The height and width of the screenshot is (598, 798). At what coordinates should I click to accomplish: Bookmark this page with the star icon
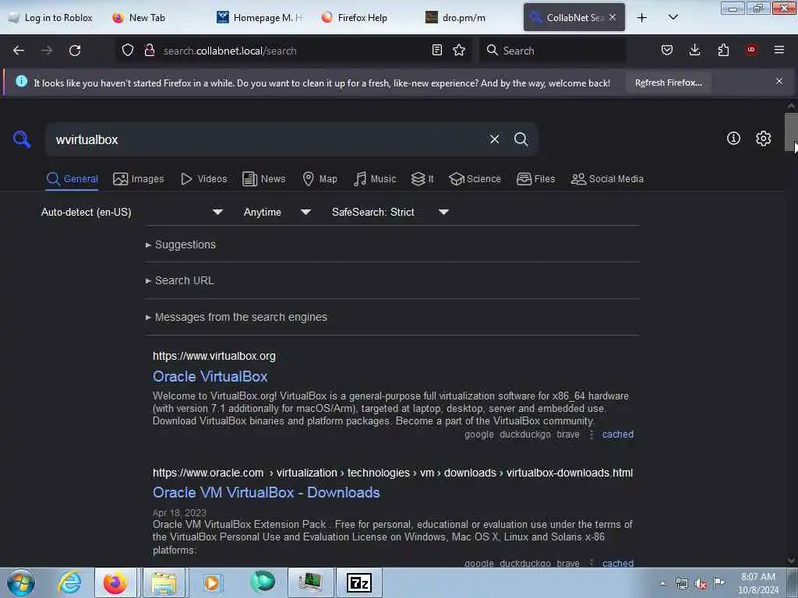click(x=459, y=50)
